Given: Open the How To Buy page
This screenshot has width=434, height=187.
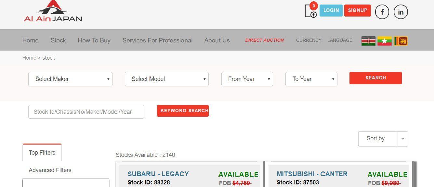Looking at the screenshot, I should pos(94,41).
